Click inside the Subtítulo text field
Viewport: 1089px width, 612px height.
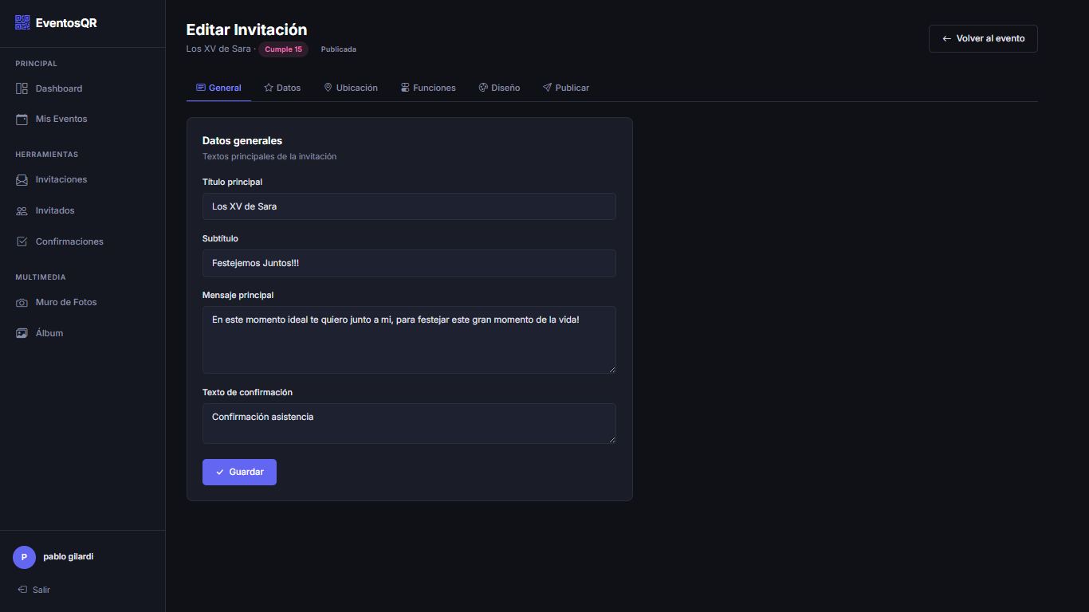point(409,263)
